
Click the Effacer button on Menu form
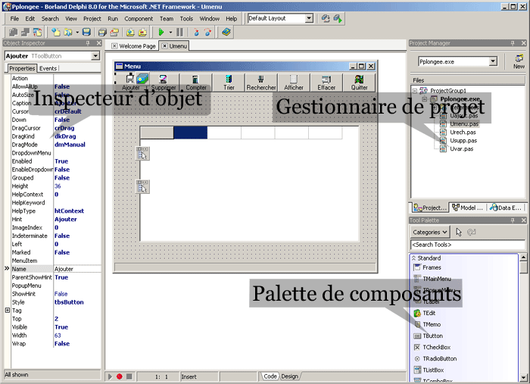click(x=326, y=83)
